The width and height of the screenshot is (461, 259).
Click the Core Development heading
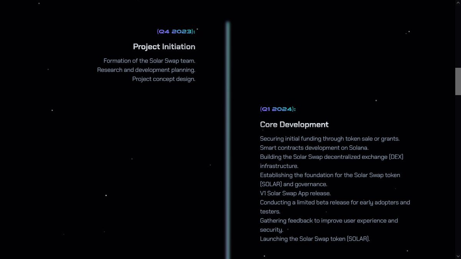tap(294, 125)
